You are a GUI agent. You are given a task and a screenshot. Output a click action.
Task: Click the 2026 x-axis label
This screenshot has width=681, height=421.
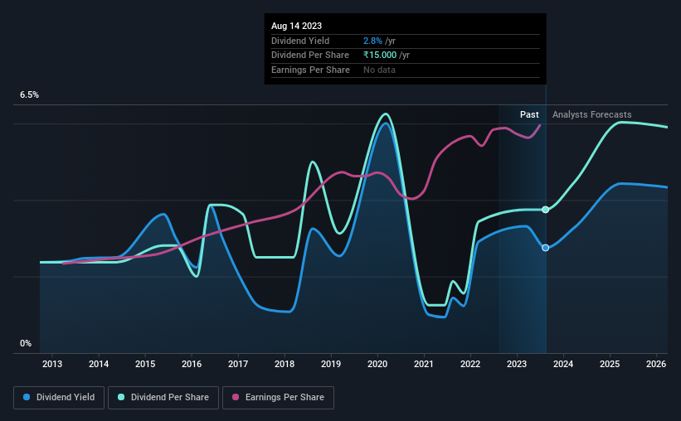656,364
